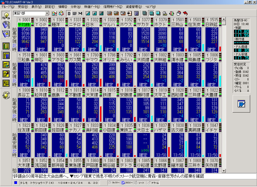Click the blue folder with yellow arrow icon
This screenshot has height=187, width=257.
pyautogui.click(x=6, y=34)
